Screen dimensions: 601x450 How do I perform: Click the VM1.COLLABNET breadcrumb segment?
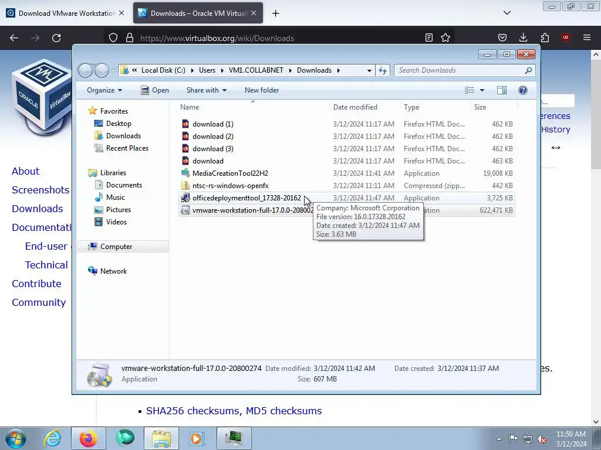click(x=256, y=70)
